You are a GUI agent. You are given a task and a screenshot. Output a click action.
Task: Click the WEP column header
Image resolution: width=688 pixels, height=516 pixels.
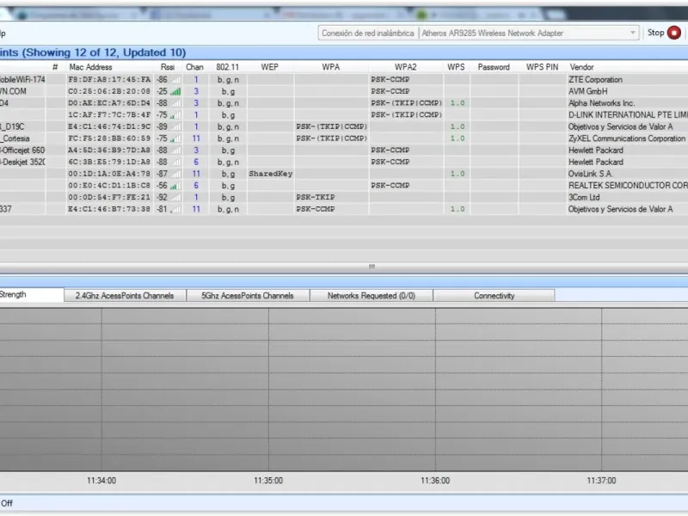click(270, 67)
